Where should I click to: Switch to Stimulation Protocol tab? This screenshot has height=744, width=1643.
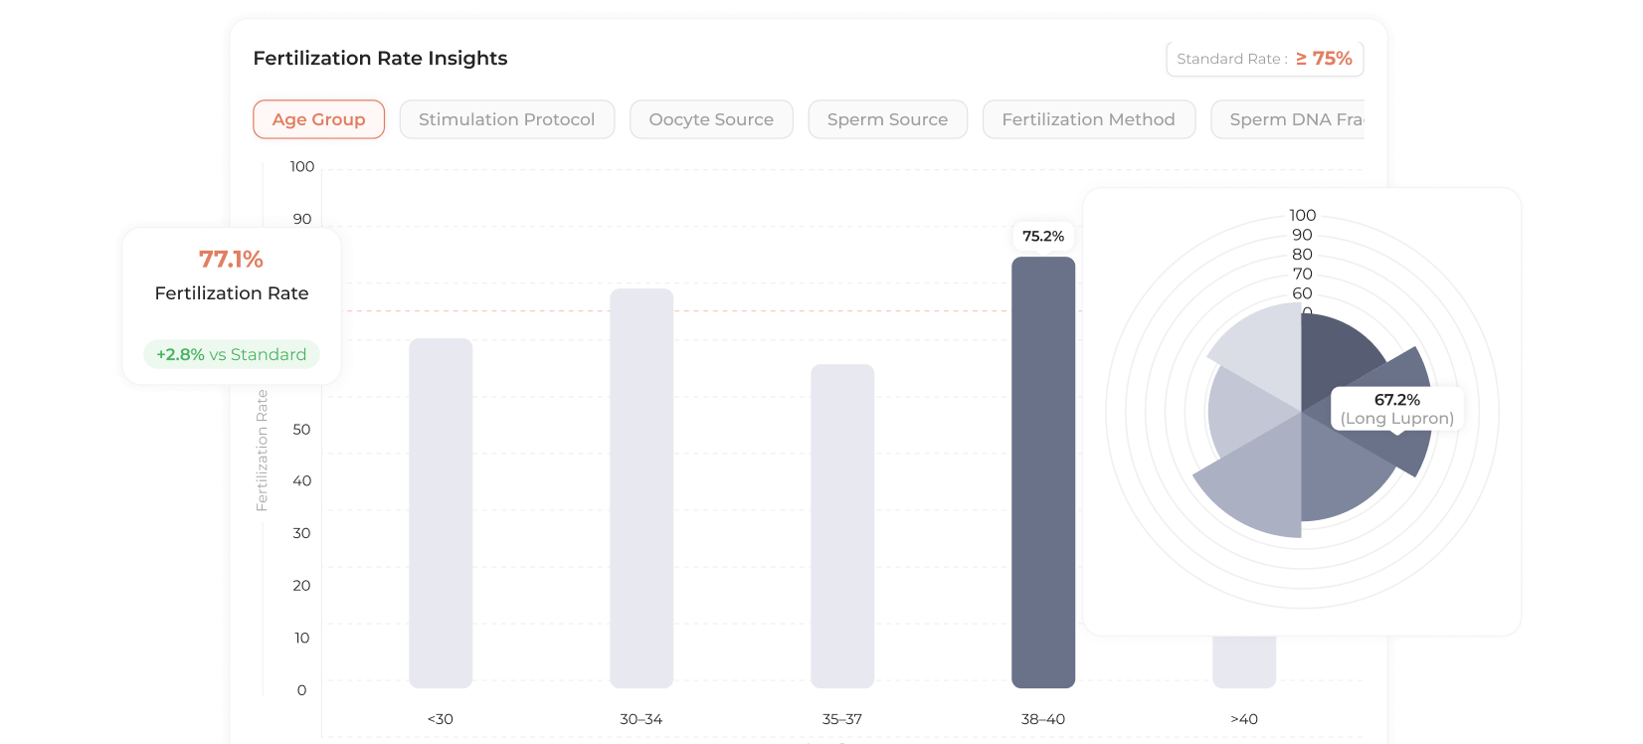pyautogui.click(x=506, y=119)
